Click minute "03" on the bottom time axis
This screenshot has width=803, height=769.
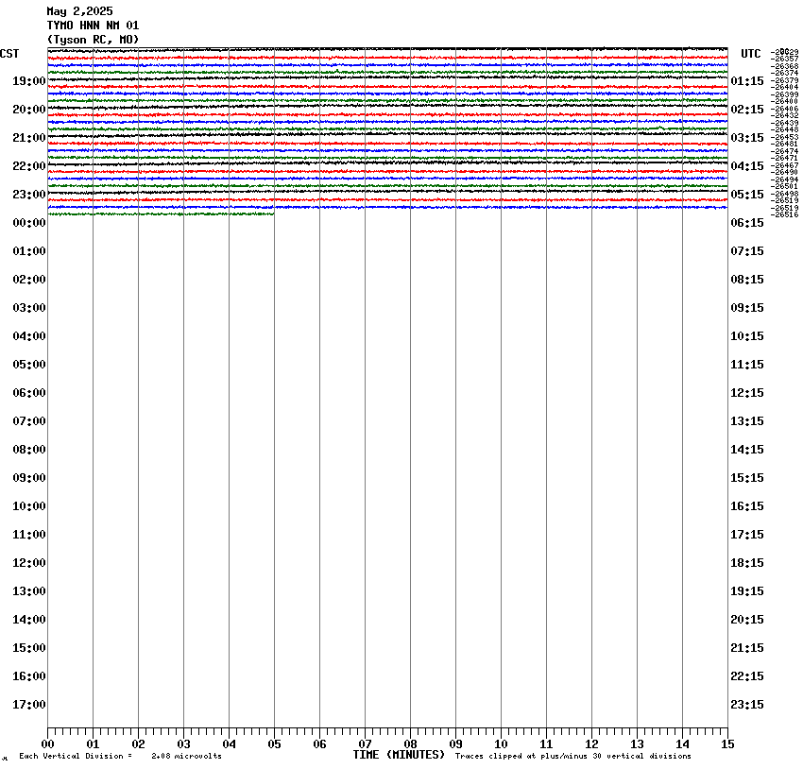pyautogui.click(x=183, y=744)
